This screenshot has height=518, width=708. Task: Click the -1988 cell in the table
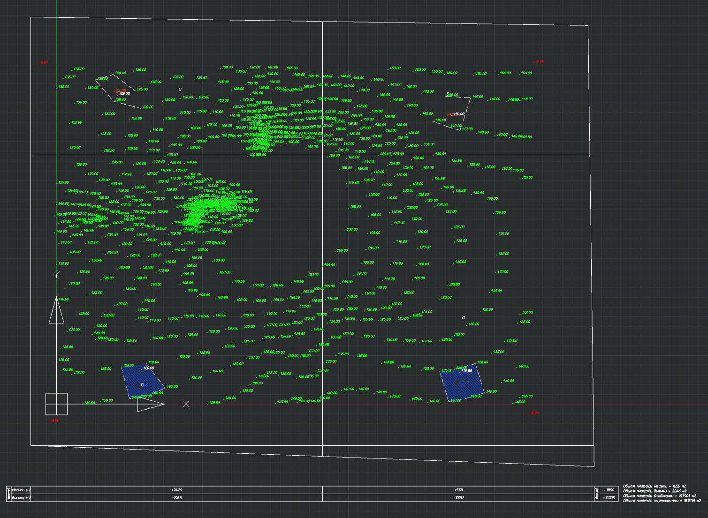click(176, 498)
